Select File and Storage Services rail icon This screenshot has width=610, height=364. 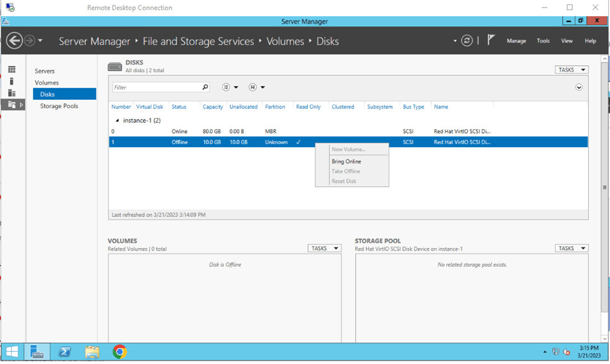[x=12, y=105]
